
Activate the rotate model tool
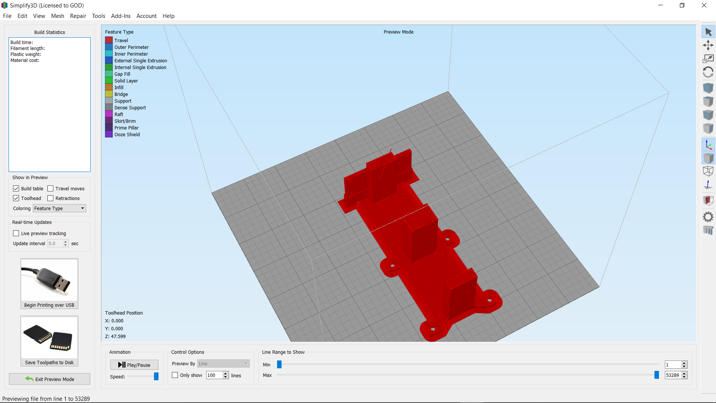pos(708,72)
